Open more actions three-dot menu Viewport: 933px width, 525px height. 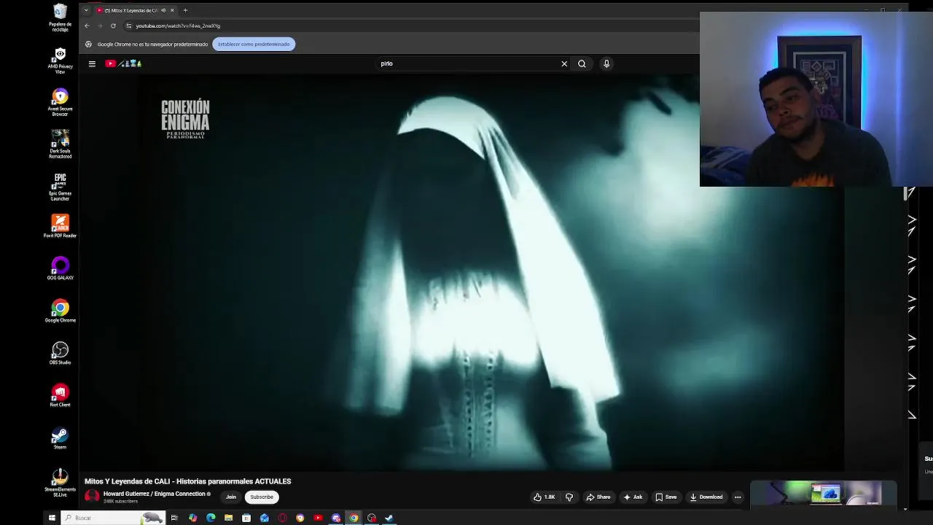[x=738, y=497]
